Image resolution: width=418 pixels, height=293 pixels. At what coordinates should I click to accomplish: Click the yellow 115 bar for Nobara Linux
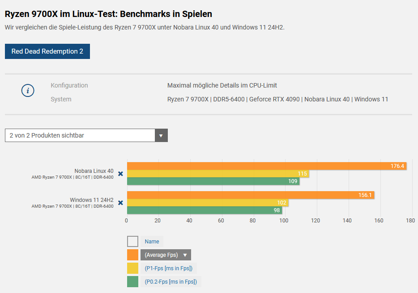(218, 174)
